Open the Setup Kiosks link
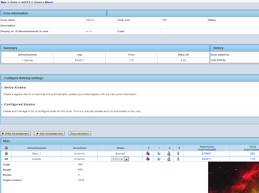This screenshot has height=193, width=259. tap(15, 87)
